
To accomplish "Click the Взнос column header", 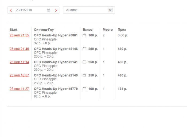I will pos(88,30).
